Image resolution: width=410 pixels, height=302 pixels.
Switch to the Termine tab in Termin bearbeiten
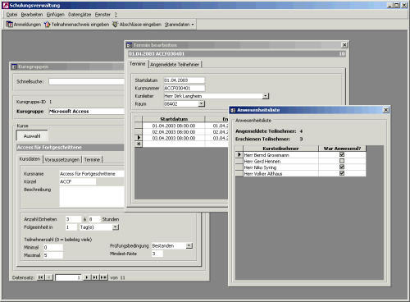138,64
